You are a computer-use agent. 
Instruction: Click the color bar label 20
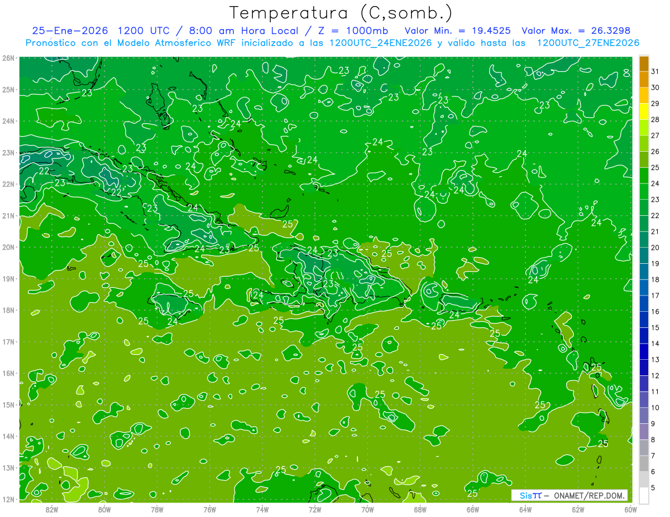(x=655, y=248)
